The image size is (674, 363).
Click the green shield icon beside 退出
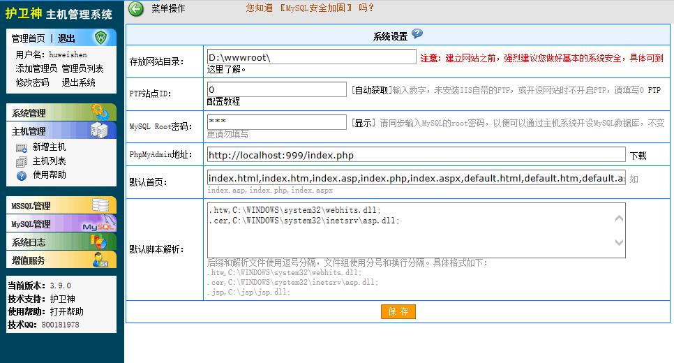tap(100, 38)
